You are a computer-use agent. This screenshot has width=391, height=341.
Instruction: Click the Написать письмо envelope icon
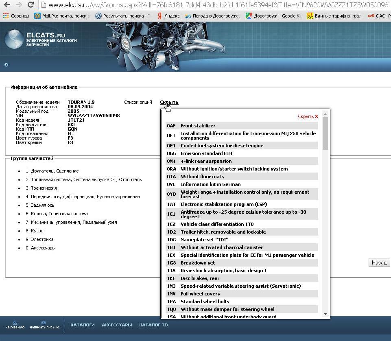(x=44, y=325)
